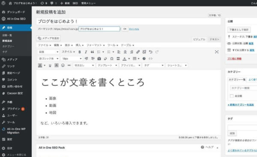Insert link with chain icon
Viewport: 257px width, 157px height.
click(x=138, y=52)
